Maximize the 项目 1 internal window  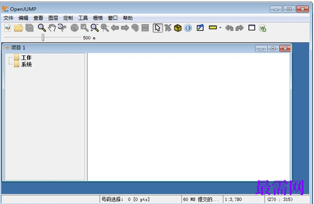click(273, 49)
